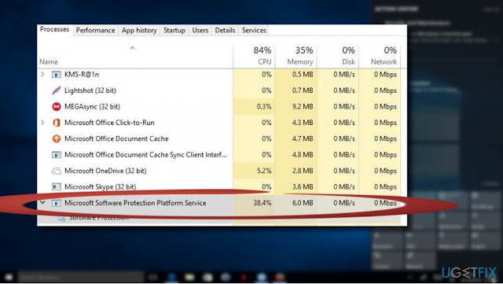This screenshot has width=503, height=284.
Task: Open the Users tab
Action: tap(200, 31)
